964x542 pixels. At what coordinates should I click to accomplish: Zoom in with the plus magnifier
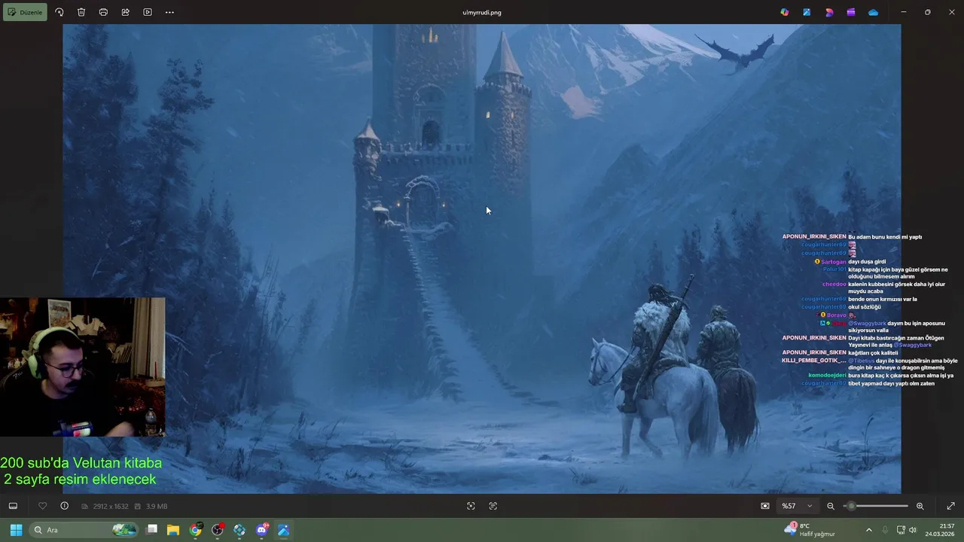[x=920, y=506]
